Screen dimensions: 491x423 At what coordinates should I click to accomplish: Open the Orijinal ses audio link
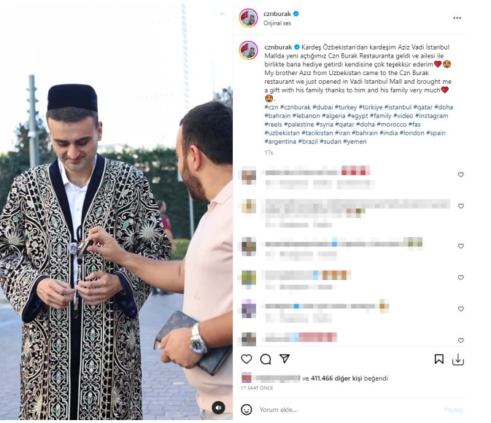coord(277,23)
